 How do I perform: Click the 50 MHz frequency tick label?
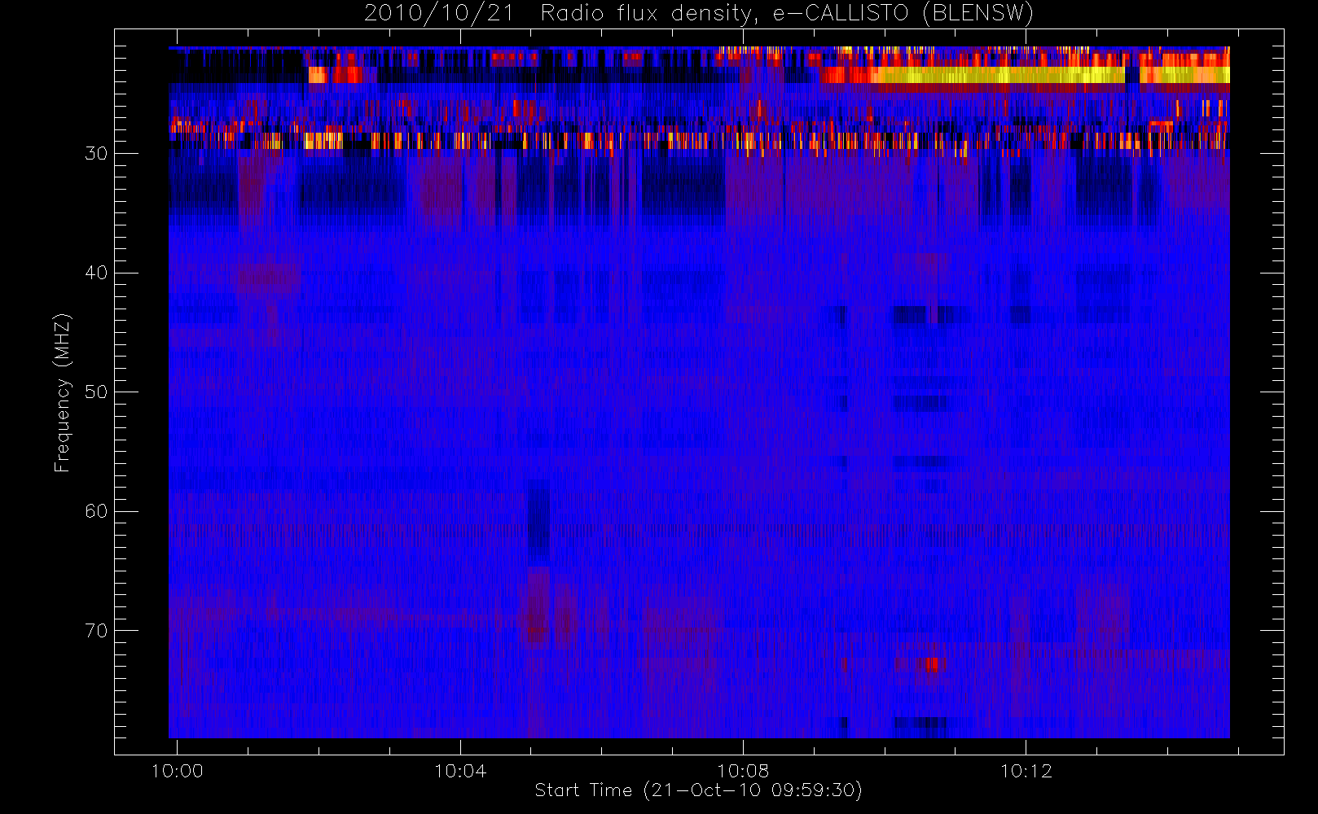[x=96, y=392]
